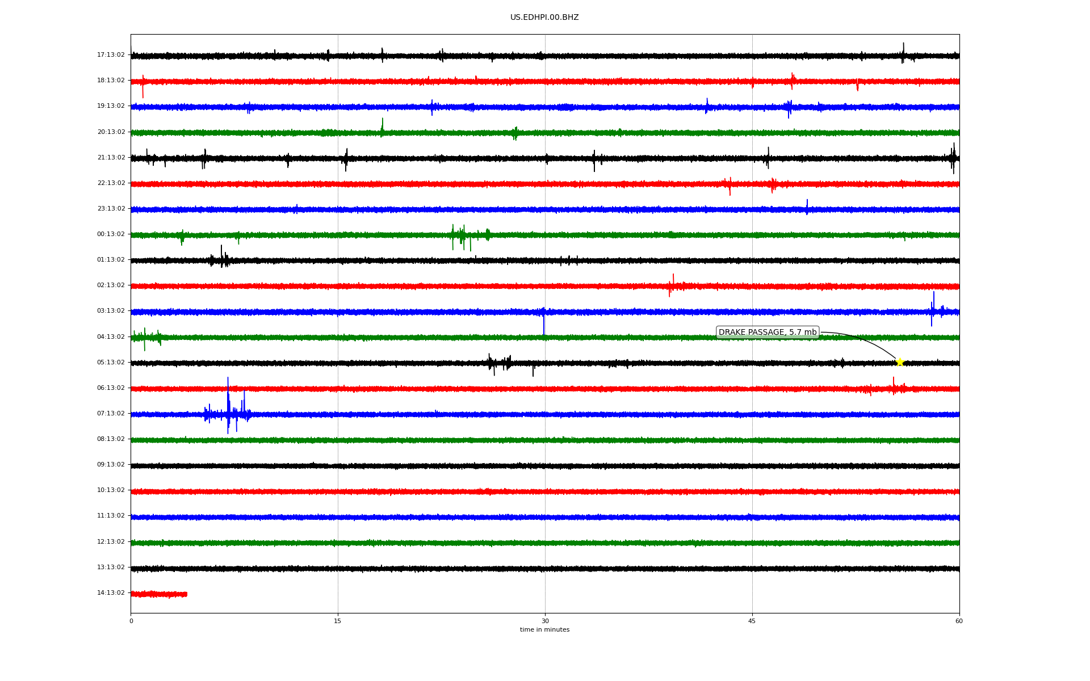Click the 0 tick on the x-axis
Image resolution: width=1090 pixels, height=681 pixels.
(131, 621)
